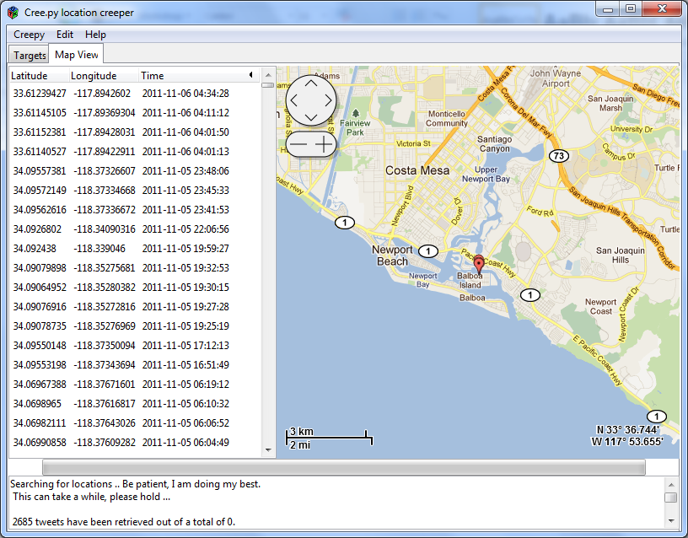The width and height of the screenshot is (688, 538).
Task: Click the Santiago Canyon map label
Action: coord(494,144)
